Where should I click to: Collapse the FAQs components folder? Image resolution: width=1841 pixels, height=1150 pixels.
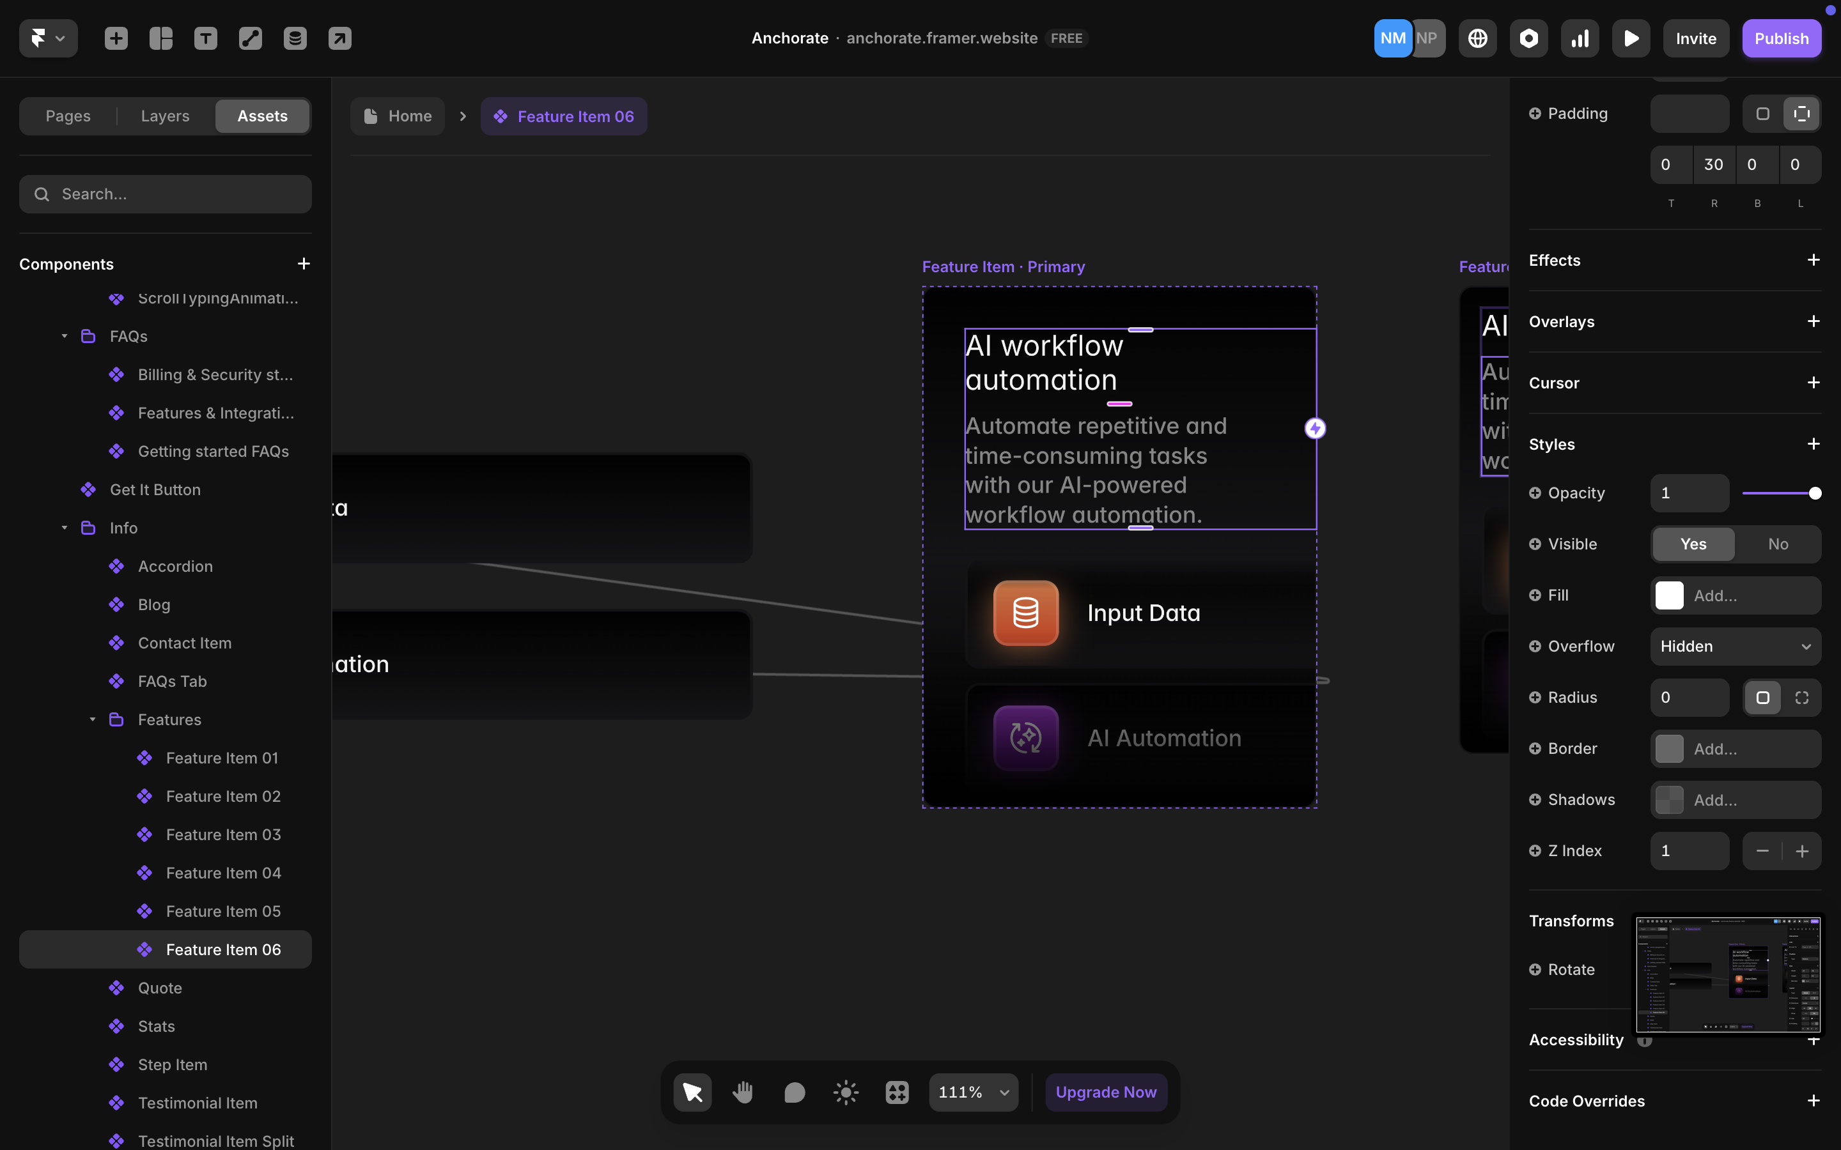64,335
